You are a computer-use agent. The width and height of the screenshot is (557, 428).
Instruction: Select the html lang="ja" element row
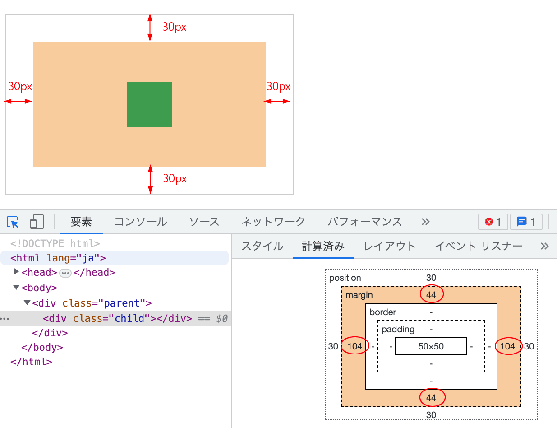pyautogui.click(x=58, y=258)
